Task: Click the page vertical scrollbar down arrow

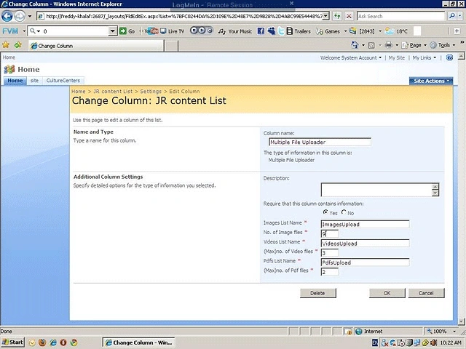Action: pyautogui.click(x=461, y=321)
